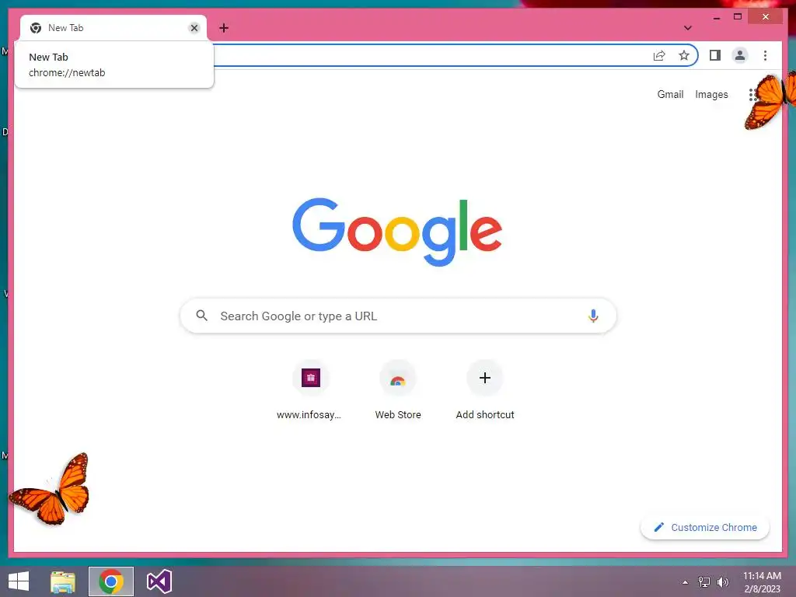Maximize the Chrome window
The image size is (796, 597).
tap(737, 17)
